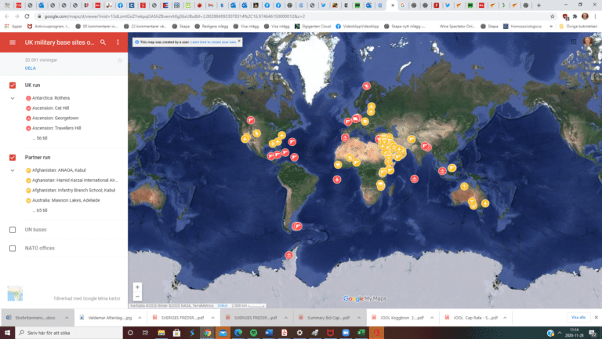This screenshot has height=339, width=602.
Task: Open the Windows Start menu
Action: (7, 333)
